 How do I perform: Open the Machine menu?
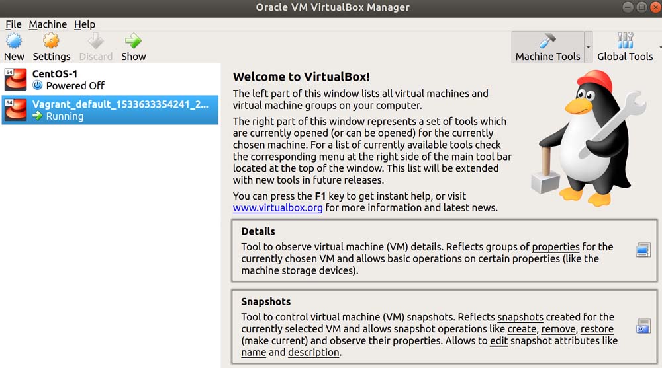(48, 24)
